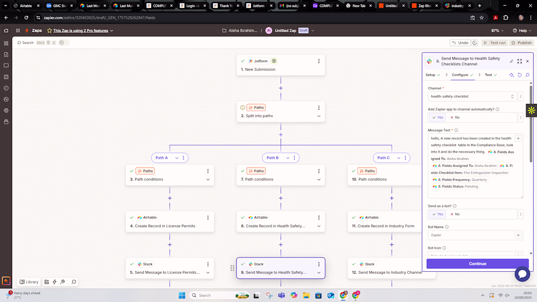The height and width of the screenshot is (302, 537).
Task: Click the edit step name pencil icon
Action: coord(511,61)
